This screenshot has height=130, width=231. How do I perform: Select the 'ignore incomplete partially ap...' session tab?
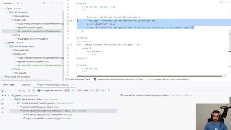(x=54, y=85)
